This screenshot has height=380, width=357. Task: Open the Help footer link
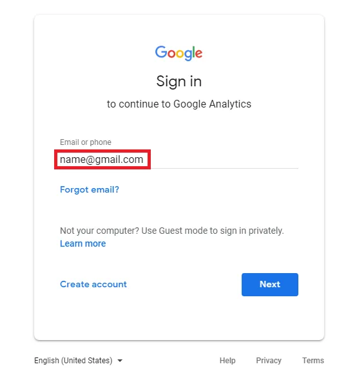(227, 361)
